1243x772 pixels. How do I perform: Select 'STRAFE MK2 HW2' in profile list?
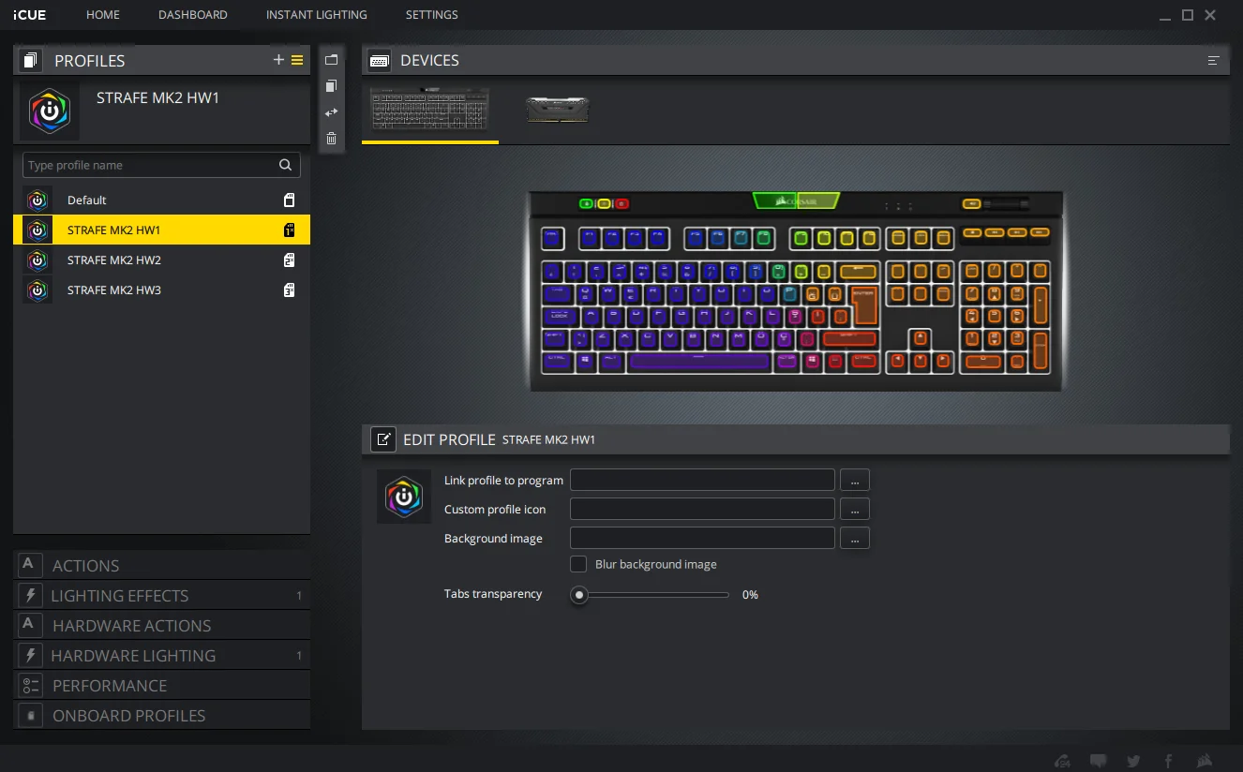click(x=161, y=260)
